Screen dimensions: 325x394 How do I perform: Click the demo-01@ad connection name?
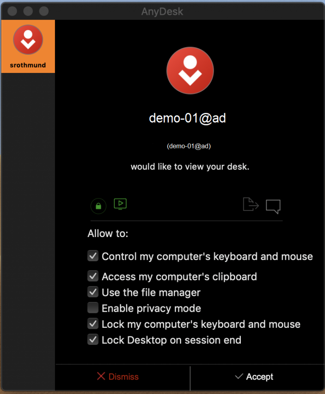187,118
